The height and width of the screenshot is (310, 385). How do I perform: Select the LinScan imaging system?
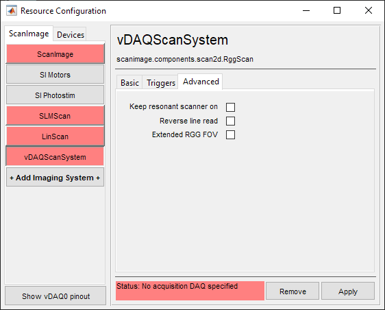[x=55, y=136]
